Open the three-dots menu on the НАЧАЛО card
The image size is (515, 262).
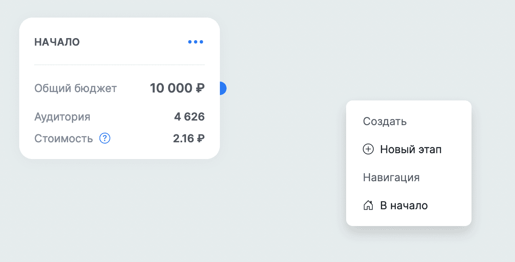click(x=196, y=42)
